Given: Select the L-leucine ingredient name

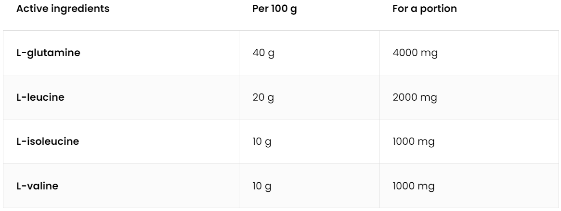Looking at the screenshot, I should pyautogui.click(x=40, y=97).
